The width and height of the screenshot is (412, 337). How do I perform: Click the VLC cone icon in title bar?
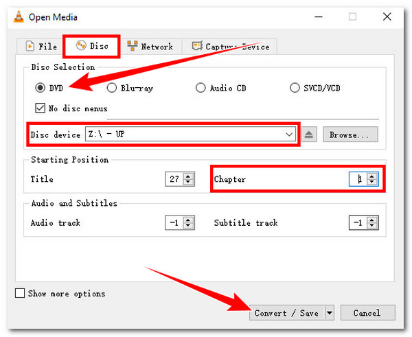(19, 17)
